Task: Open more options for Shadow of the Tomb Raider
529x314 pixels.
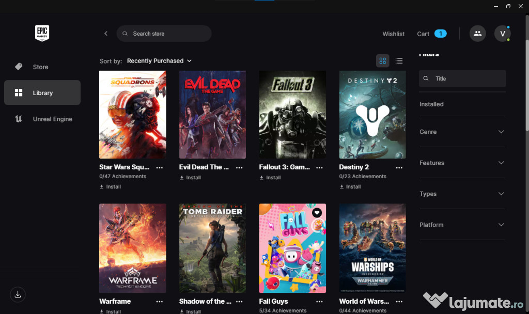Action: (239, 302)
